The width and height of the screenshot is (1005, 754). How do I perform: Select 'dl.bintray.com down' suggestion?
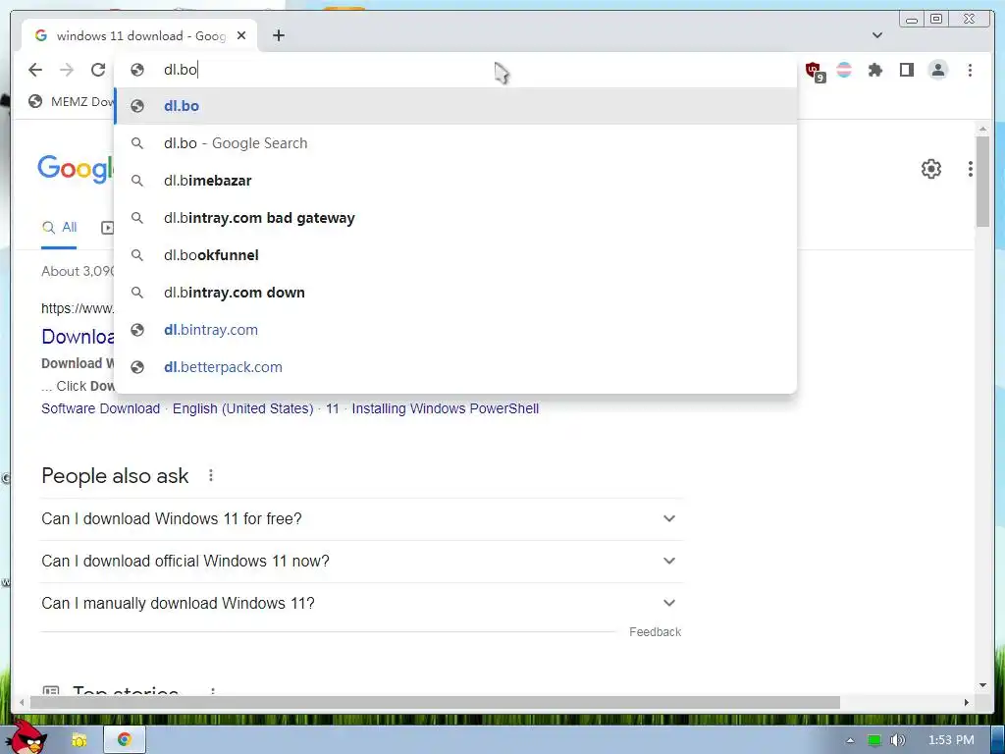tap(455, 293)
